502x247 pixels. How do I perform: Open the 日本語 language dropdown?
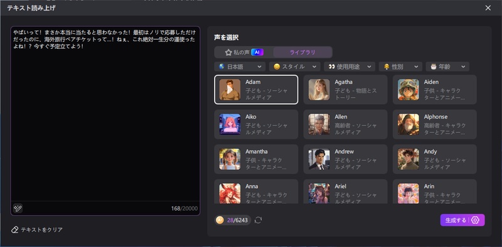pos(240,66)
